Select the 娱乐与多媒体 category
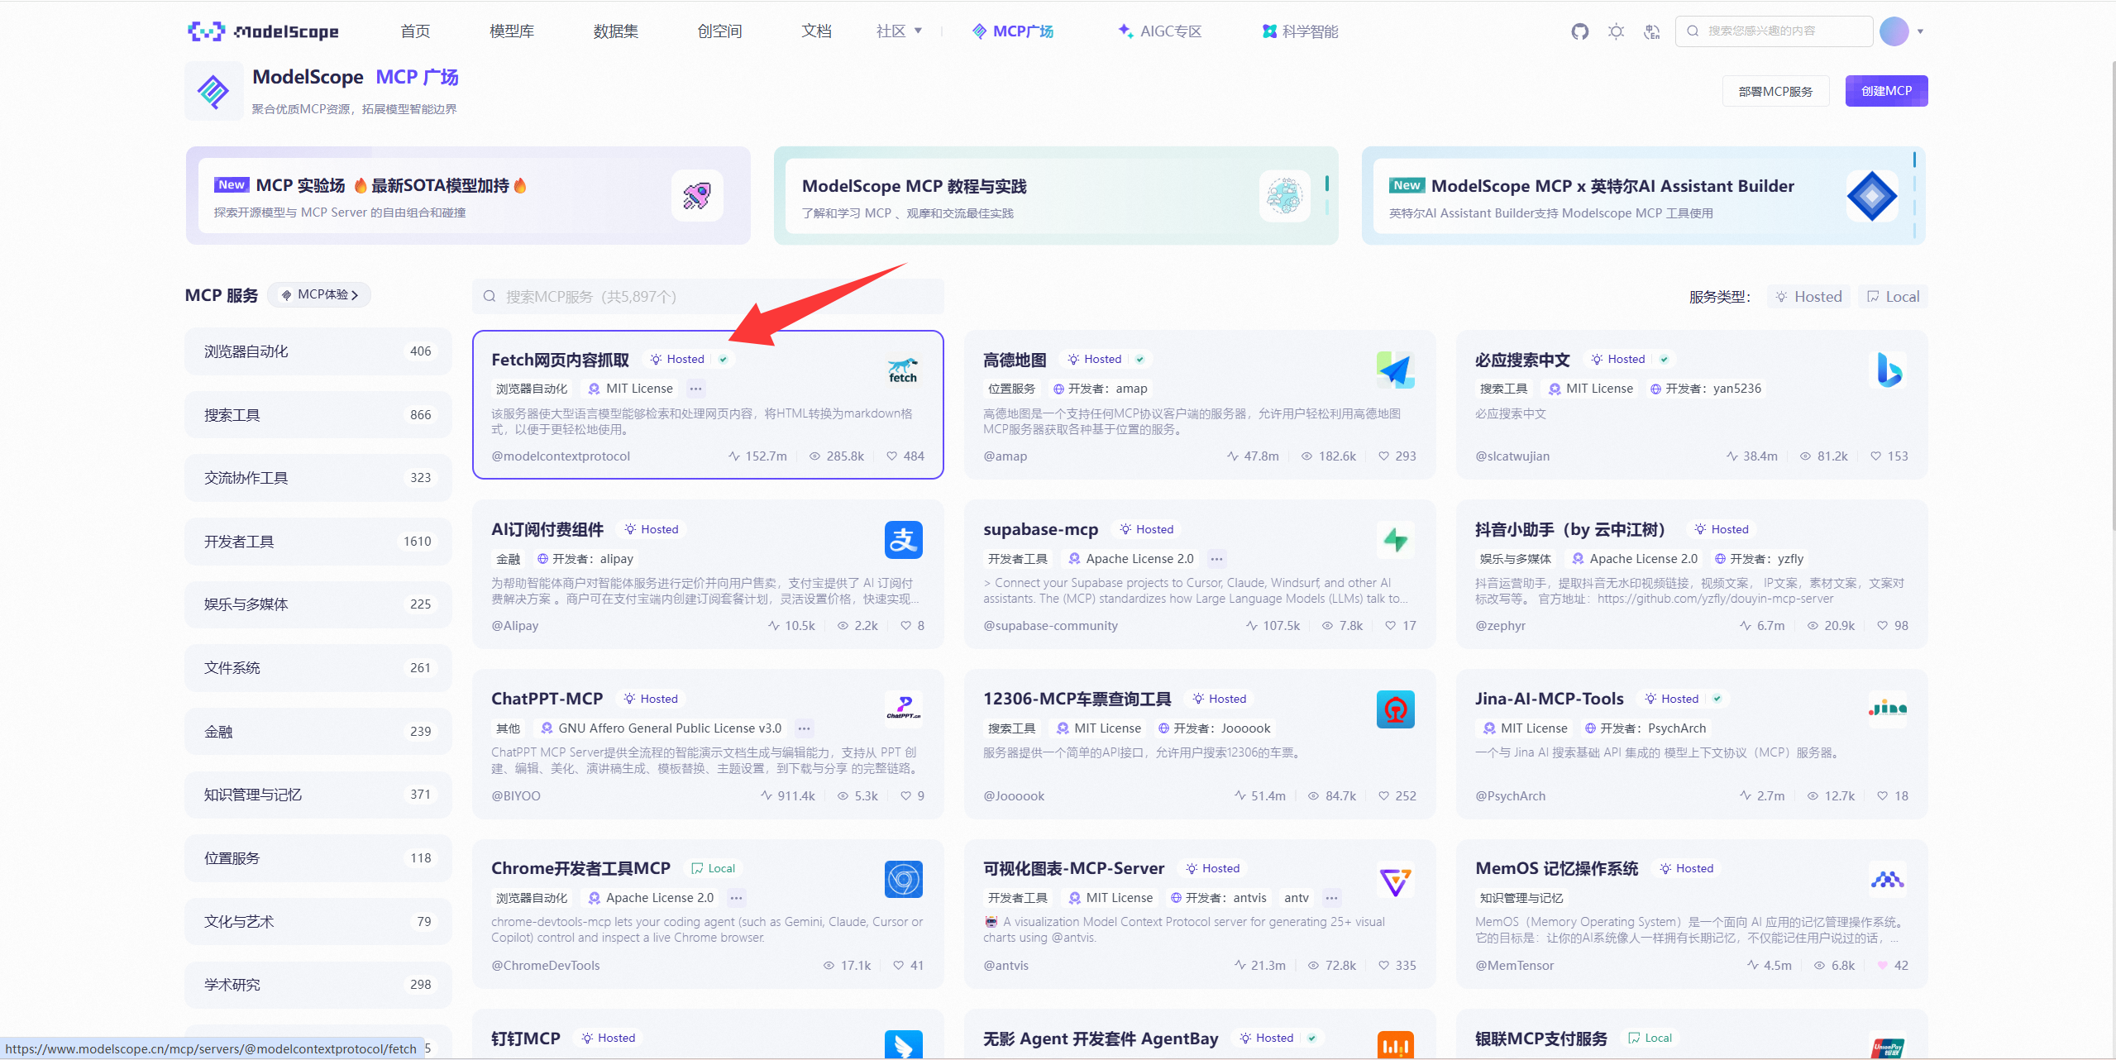 [318, 604]
